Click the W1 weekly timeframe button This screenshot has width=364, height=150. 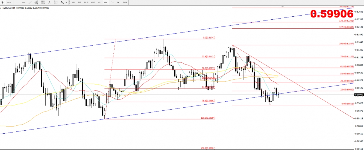click(x=119, y=2)
